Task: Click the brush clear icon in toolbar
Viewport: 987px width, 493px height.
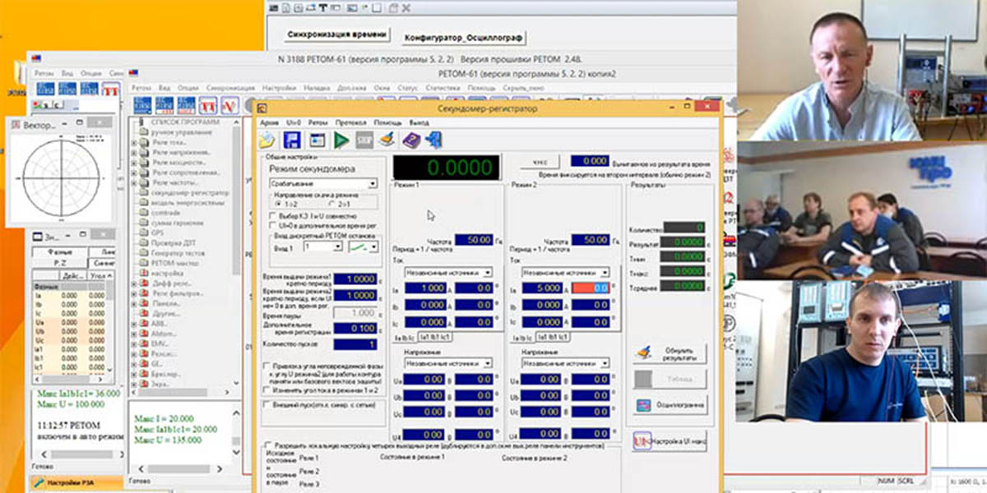Action: click(x=387, y=140)
